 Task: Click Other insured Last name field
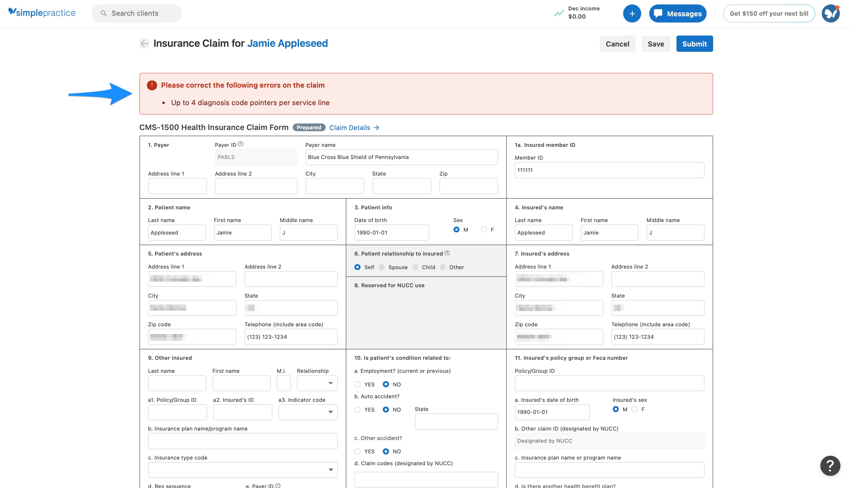(177, 383)
